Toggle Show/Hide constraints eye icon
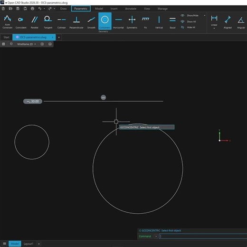The height and width of the screenshot is (247, 247). point(182,15)
